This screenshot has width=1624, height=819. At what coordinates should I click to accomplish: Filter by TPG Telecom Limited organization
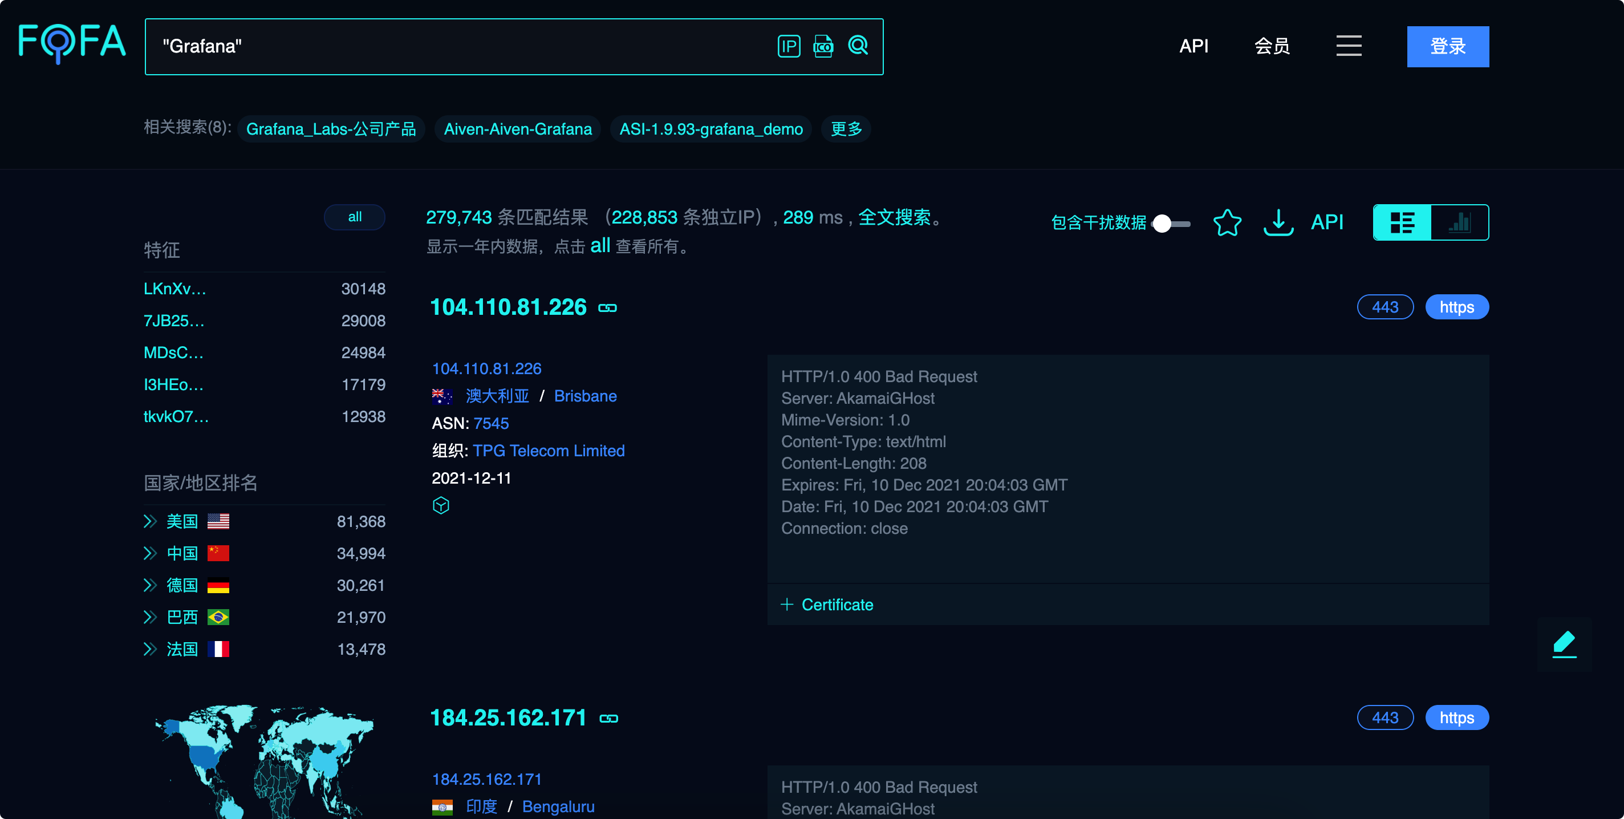point(549,451)
